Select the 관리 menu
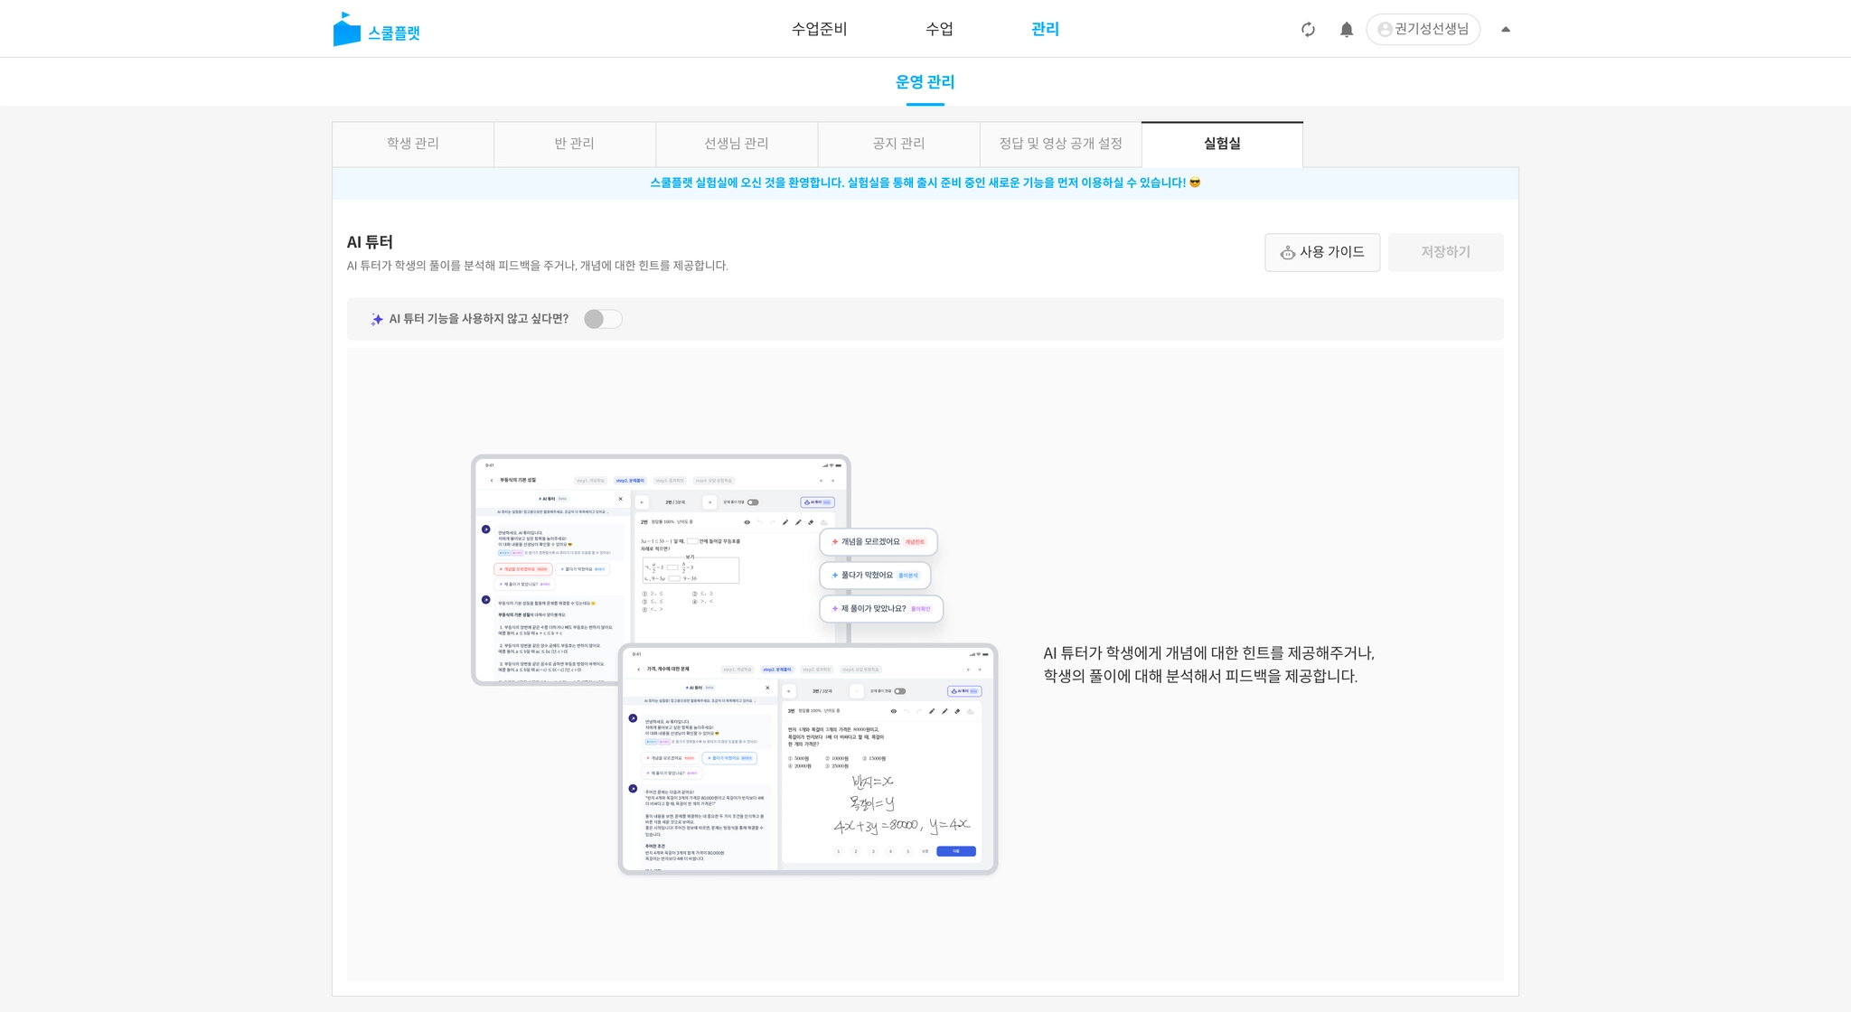 click(x=1045, y=29)
